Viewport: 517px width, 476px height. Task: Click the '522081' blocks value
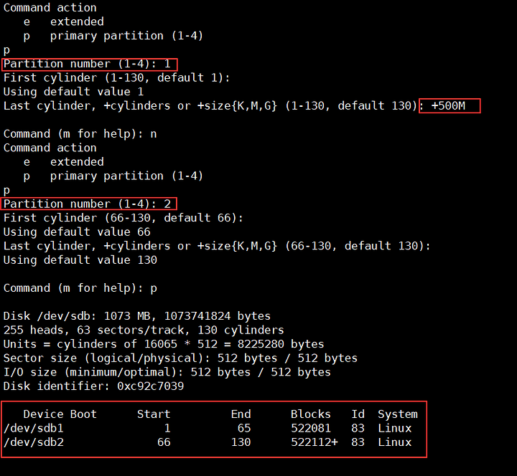pyautogui.click(x=311, y=428)
